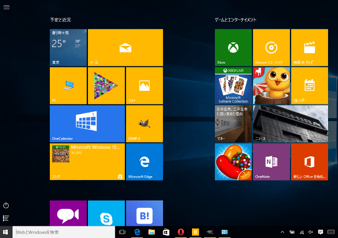Select the 予定と近況 group header
The image size is (338, 238).
click(x=60, y=20)
